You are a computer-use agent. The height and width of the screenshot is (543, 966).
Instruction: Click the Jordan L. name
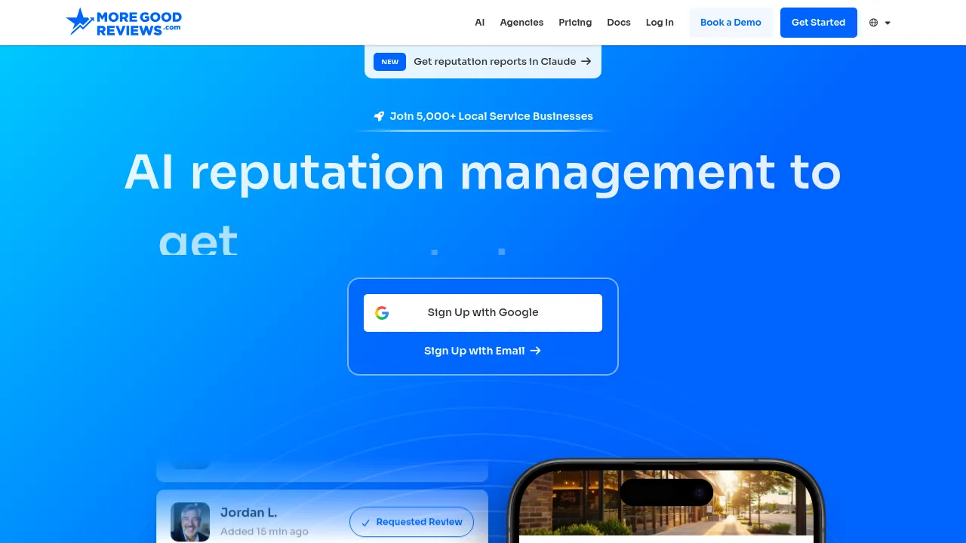click(x=249, y=513)
